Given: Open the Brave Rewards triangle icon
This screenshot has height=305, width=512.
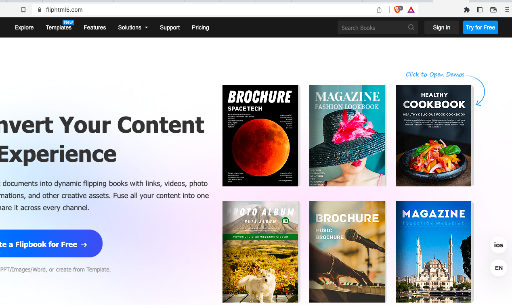Looking at the screenshot, I should 411,10.
